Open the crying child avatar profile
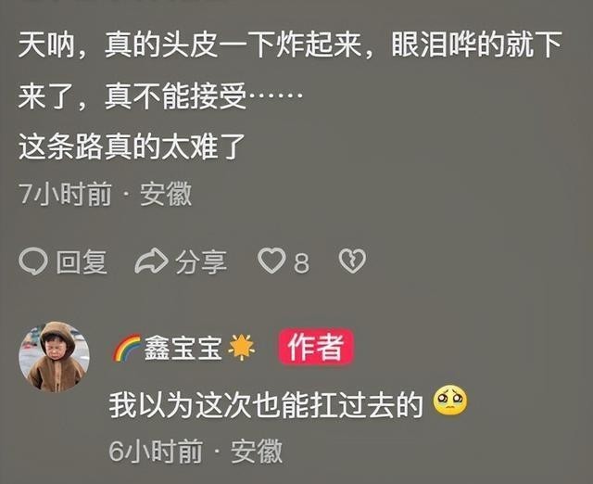Image resolution: width=593 pixels, height=484 pixels. [x=55, y=357]
